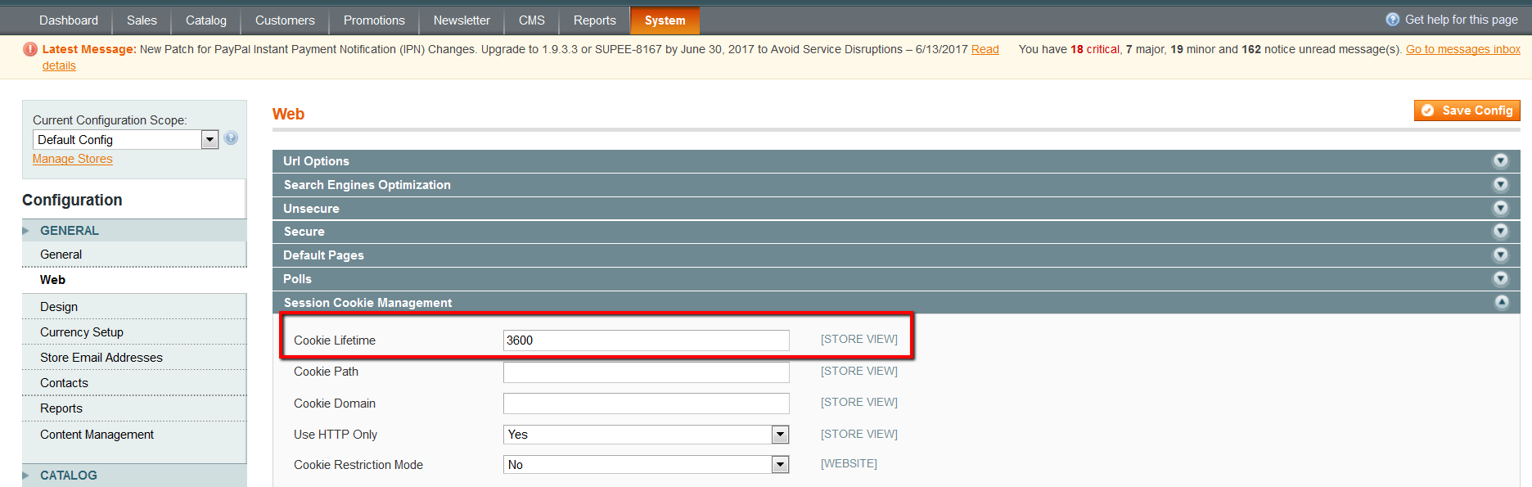This screenshot has height=487, width=1532.
Task: Click the Cookie Lifetime input field
Action: [646, 340]
